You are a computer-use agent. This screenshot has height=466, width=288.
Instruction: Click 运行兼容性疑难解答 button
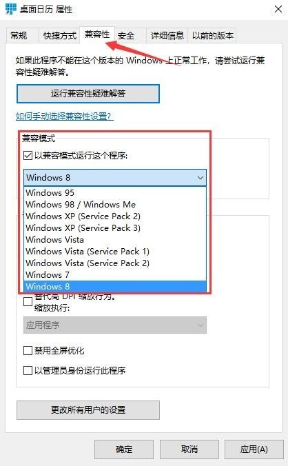pos(88,94)
